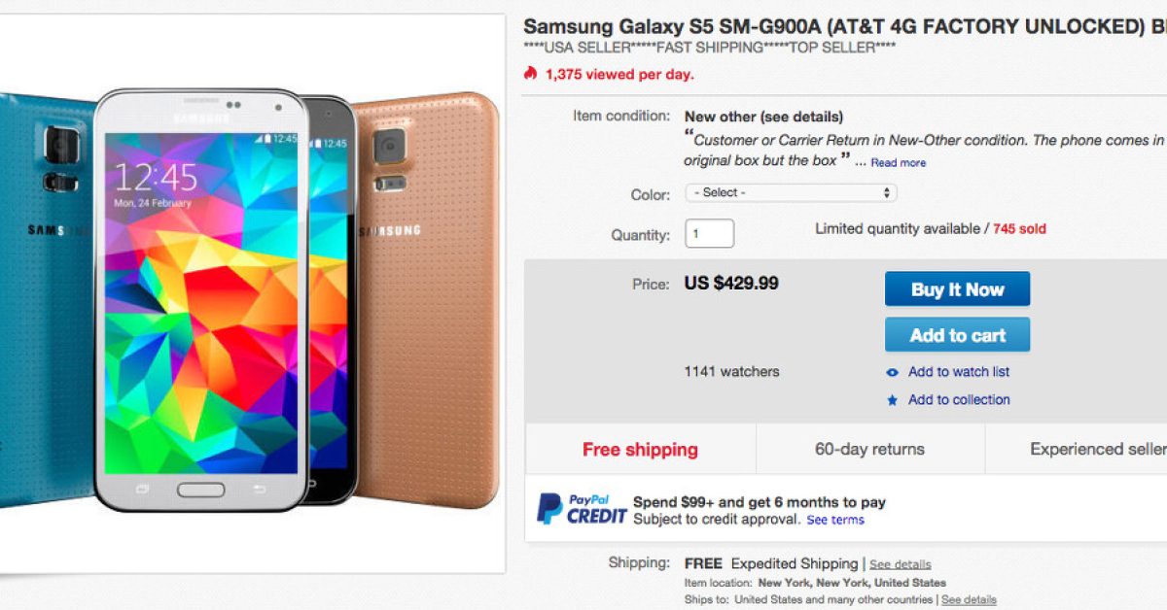Click the Add to collection link
This screenshot has height=610, width=1167.
coord(958,400)
